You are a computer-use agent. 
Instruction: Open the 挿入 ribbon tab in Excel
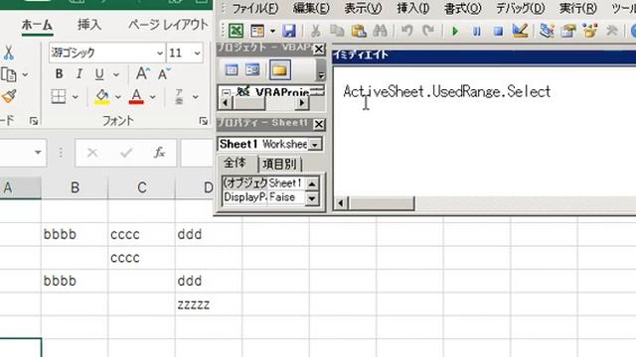point(89,25)
